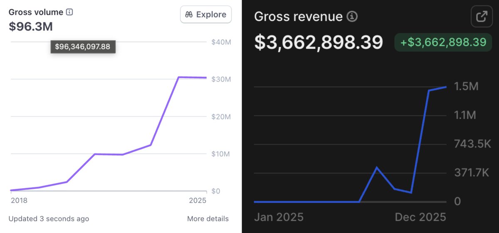The height and width of the screenshot is (233, 499).
Task: Click the green +$3,662,898.39 badge
Action: (x=443, y=42)
